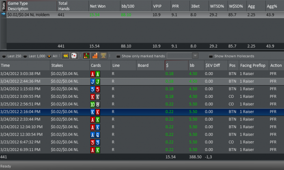Select hand at 3/23/2012 6:47:32 PM
The image size is (284, 170).
[142, 142]
